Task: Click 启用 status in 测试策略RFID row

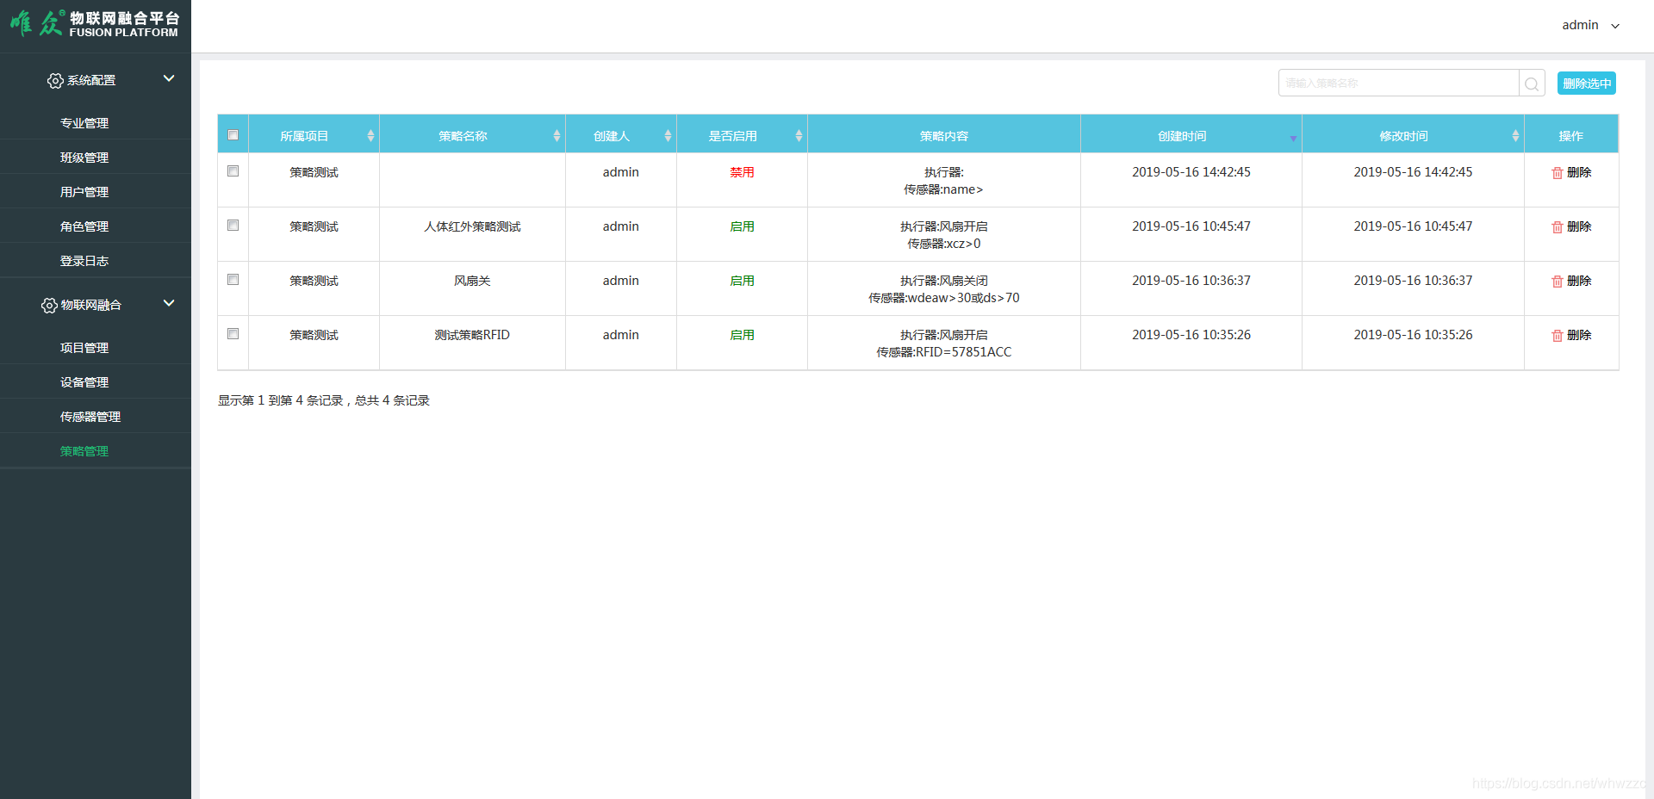Action: [x=742, y=335]
